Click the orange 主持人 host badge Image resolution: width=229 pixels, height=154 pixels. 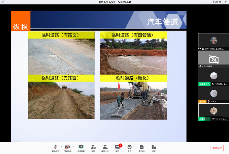[x=202, y=102]
